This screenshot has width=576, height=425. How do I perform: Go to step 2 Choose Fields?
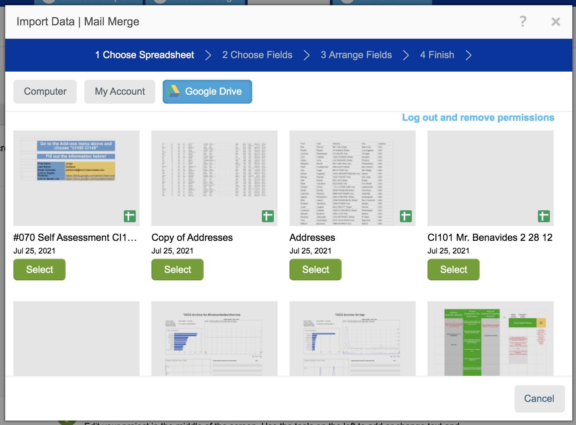257,55
